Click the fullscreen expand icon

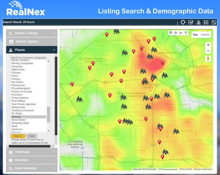pos(214,23)
